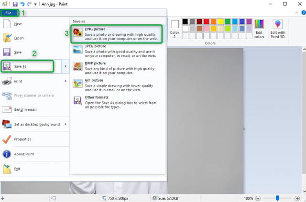
Task: Click the BMP picture icon
Action: tap(77, 66)
